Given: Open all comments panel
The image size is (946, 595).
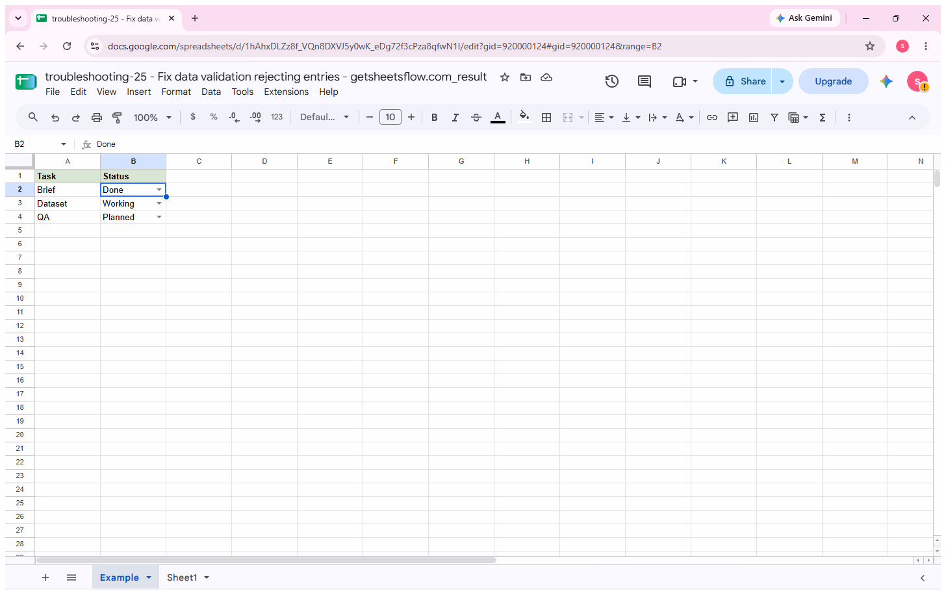Looking at the screenshot, I should pos(645,81).
